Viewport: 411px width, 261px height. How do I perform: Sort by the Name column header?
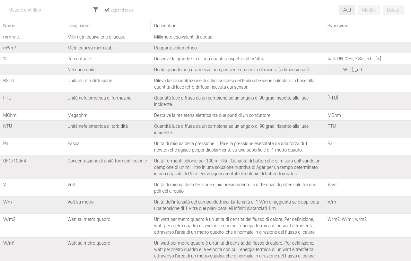pos(9,26)
